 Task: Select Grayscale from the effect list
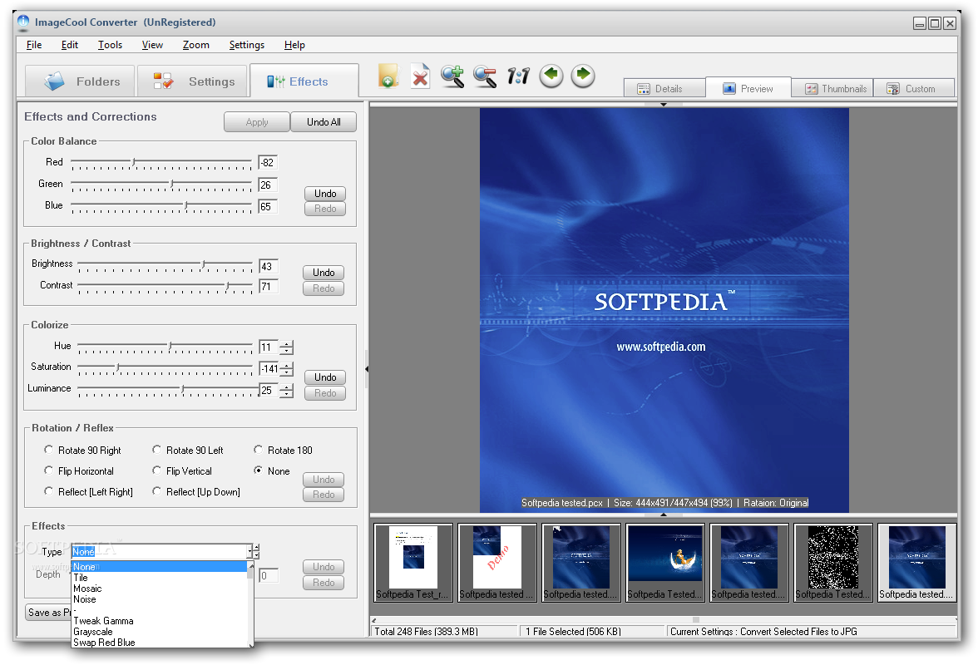pyautogui.click(x=160, y=632)
